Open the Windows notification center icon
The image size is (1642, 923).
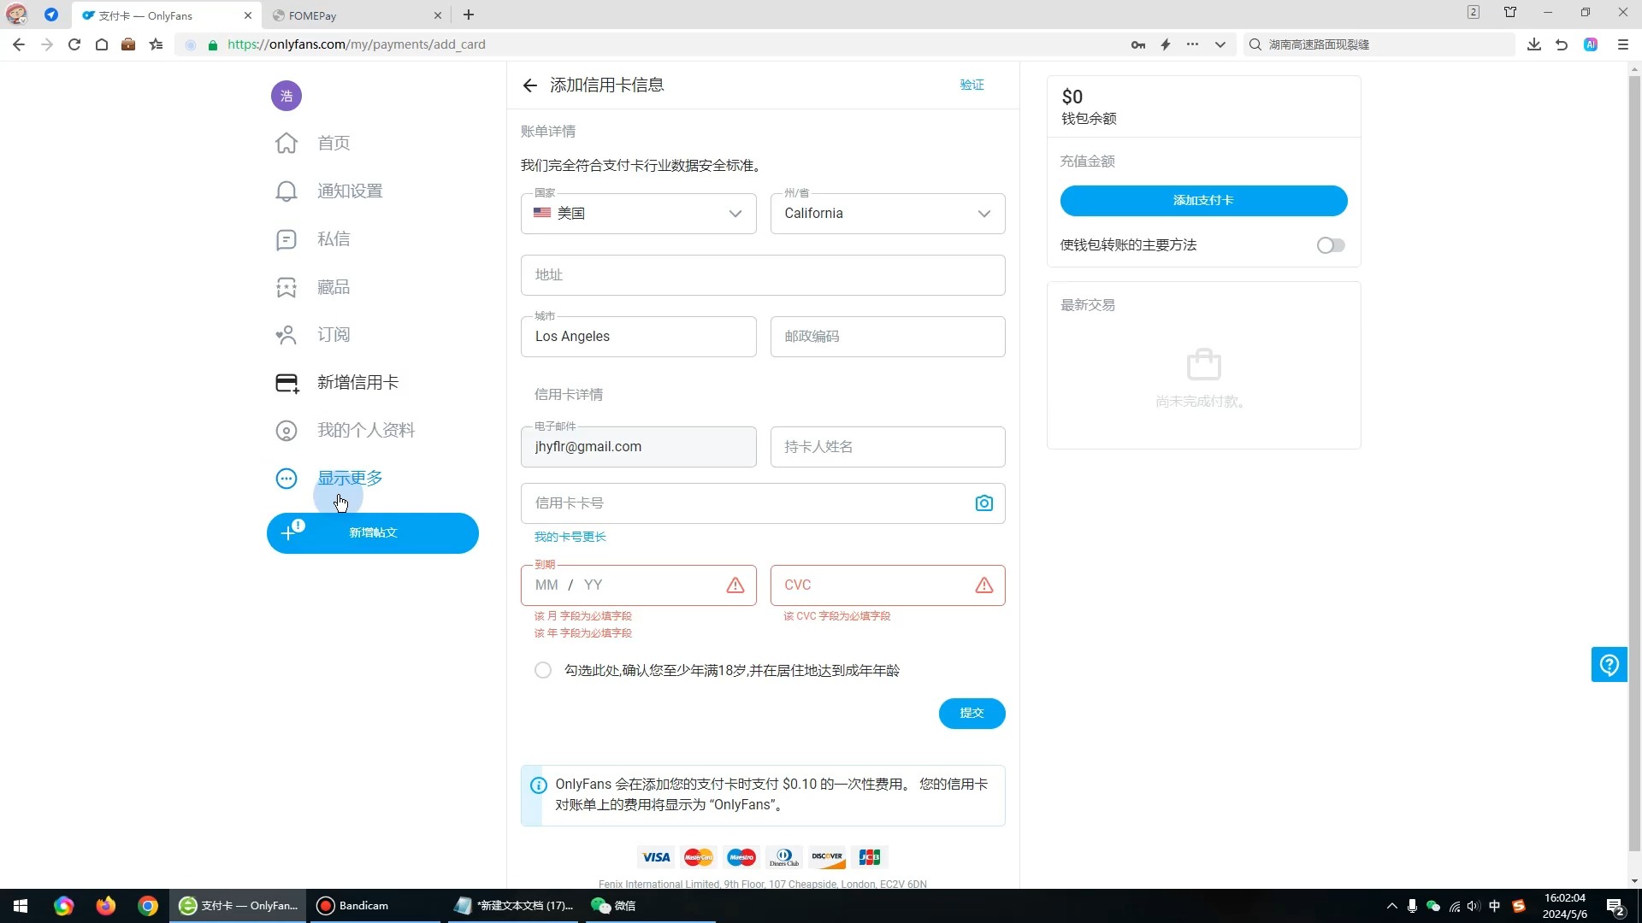(1615, 906)
